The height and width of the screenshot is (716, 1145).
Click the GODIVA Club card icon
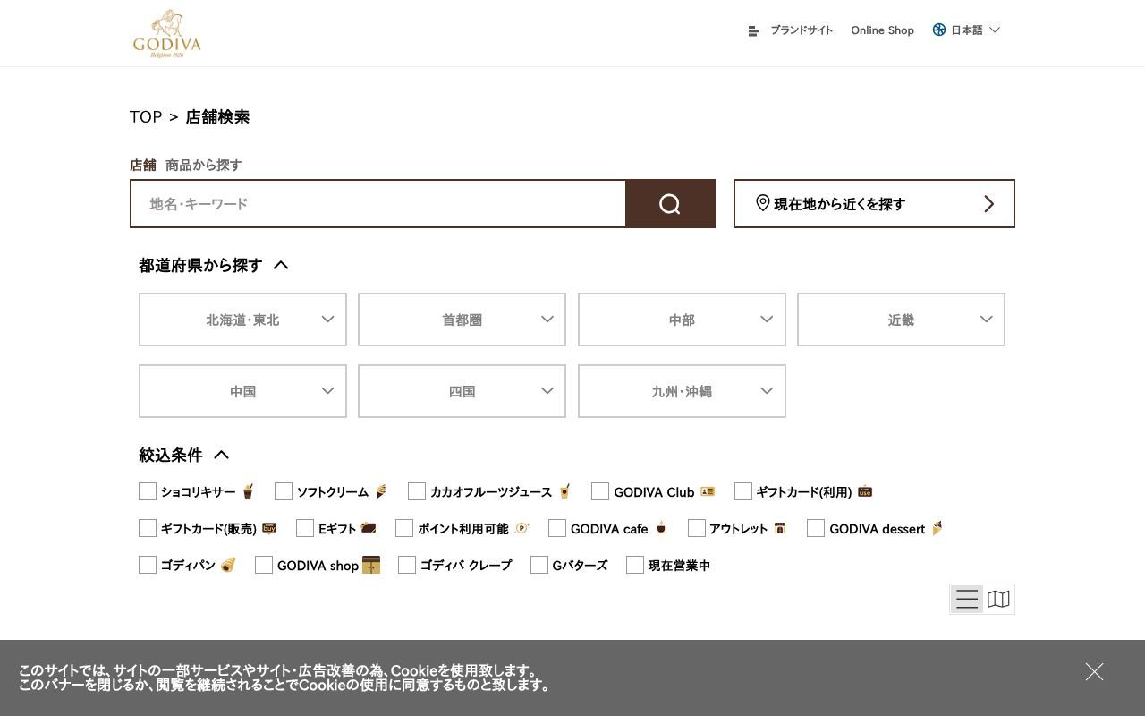tap(708, 491)
